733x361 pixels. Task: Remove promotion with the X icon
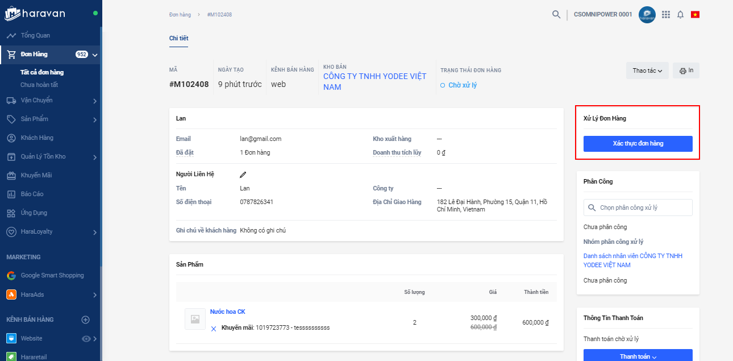(214, 328)
